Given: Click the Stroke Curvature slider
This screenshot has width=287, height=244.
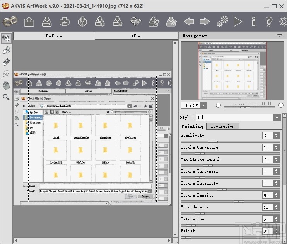Looking at the screenshot, I should (x=230, y=154).
